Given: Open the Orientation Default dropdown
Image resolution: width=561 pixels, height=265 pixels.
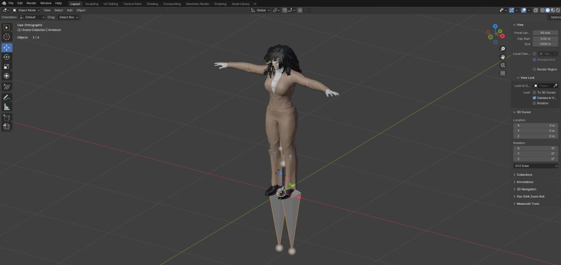Looking at the screenshot, I should (32, 17).
